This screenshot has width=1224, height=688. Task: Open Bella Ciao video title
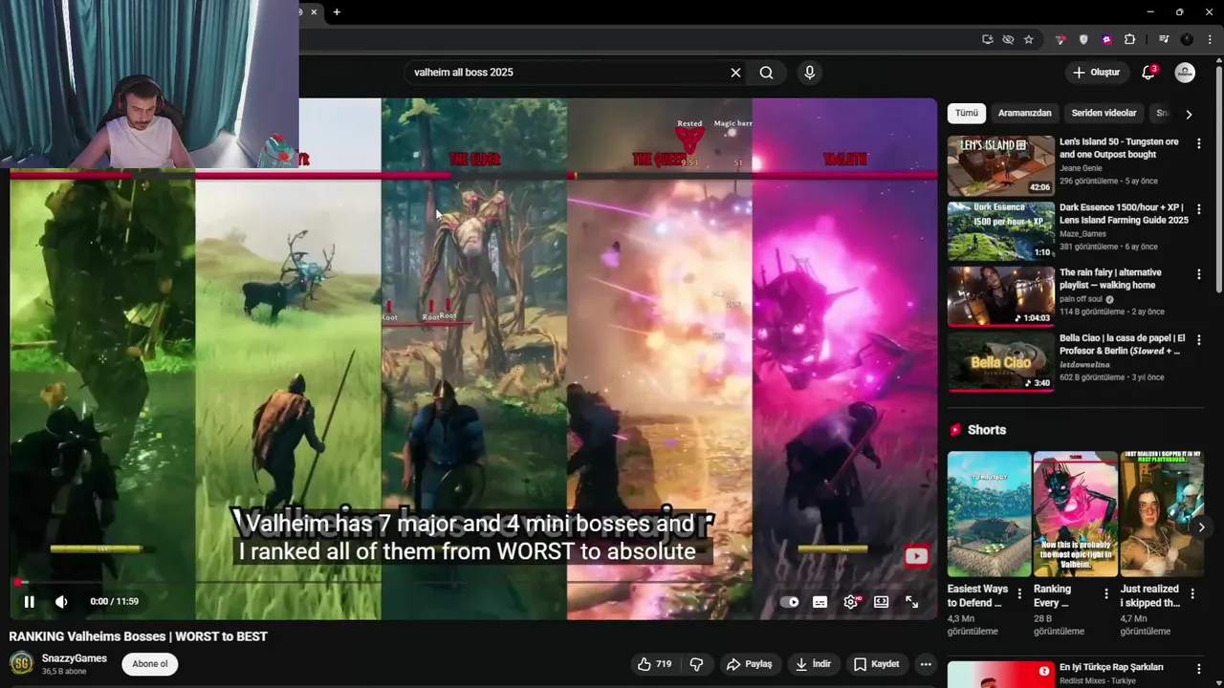click(1122, 344)
